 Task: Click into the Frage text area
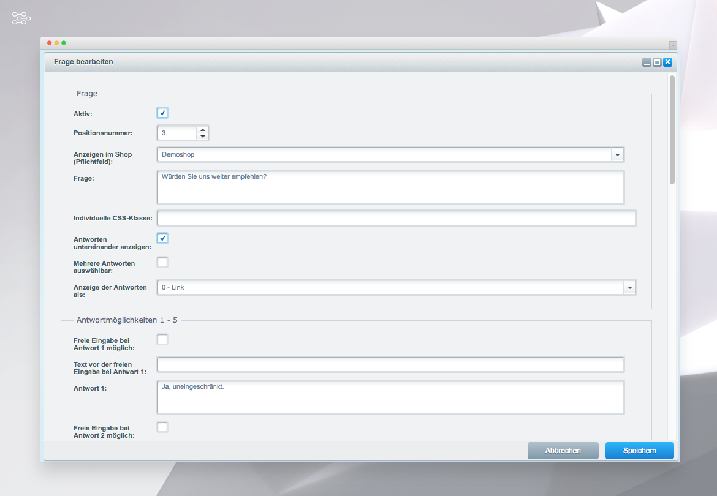390,187
